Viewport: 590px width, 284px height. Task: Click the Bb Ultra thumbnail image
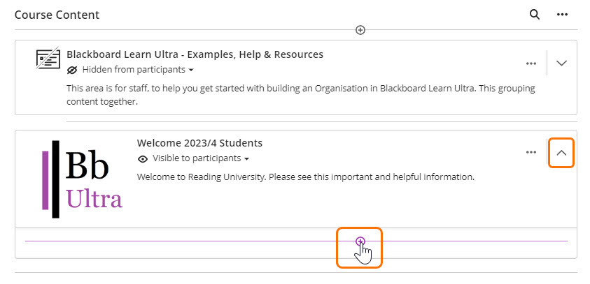[x=82, y=179]
